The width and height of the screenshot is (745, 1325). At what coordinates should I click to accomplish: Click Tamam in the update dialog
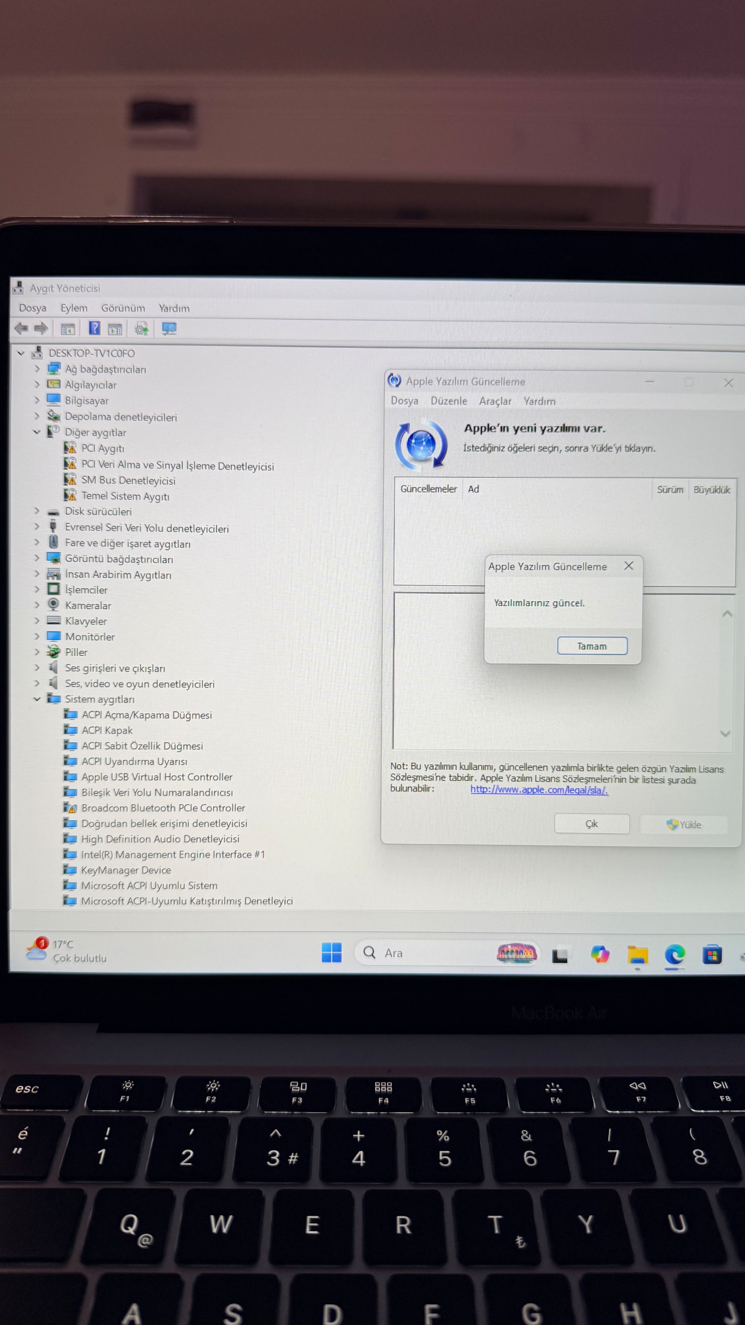[x=592, y=646]
